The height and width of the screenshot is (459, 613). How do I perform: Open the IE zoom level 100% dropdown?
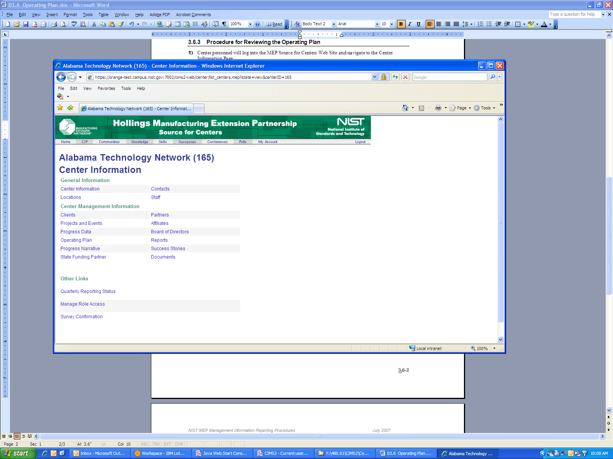pos(494,348)
